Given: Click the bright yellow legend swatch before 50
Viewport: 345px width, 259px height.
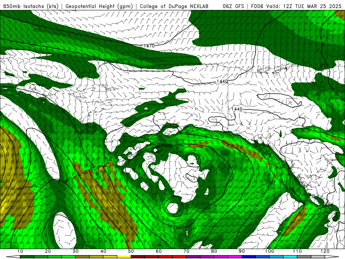Looking at the screenshot, I should (124, 257).
